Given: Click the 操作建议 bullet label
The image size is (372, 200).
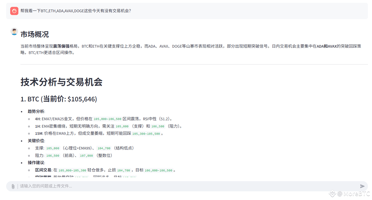Looking at the screenshot, I should (x=36, y=163).
